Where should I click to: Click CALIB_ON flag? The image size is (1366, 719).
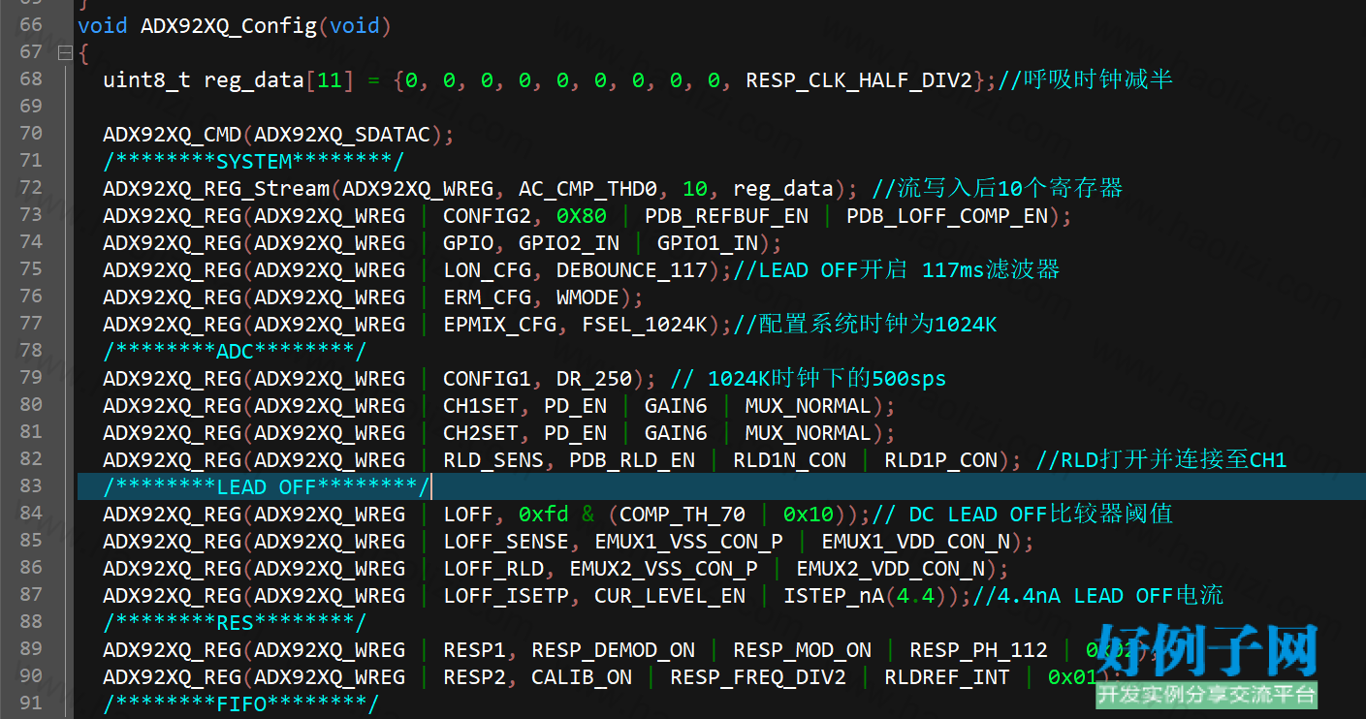(582, 676)
